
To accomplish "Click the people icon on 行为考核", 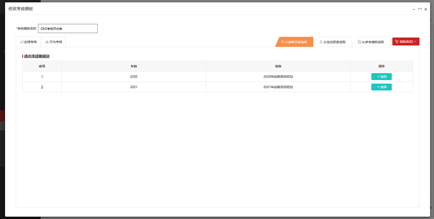I will 47,42.
